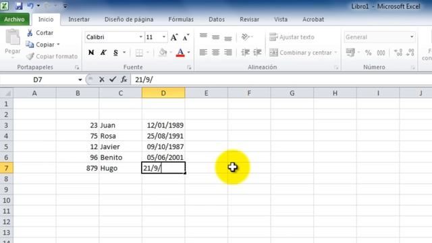Viewport: 432px width, 243px height.
Task: Click Combinar y centrar
Action: pyautogui.click(x=300, y=53)
